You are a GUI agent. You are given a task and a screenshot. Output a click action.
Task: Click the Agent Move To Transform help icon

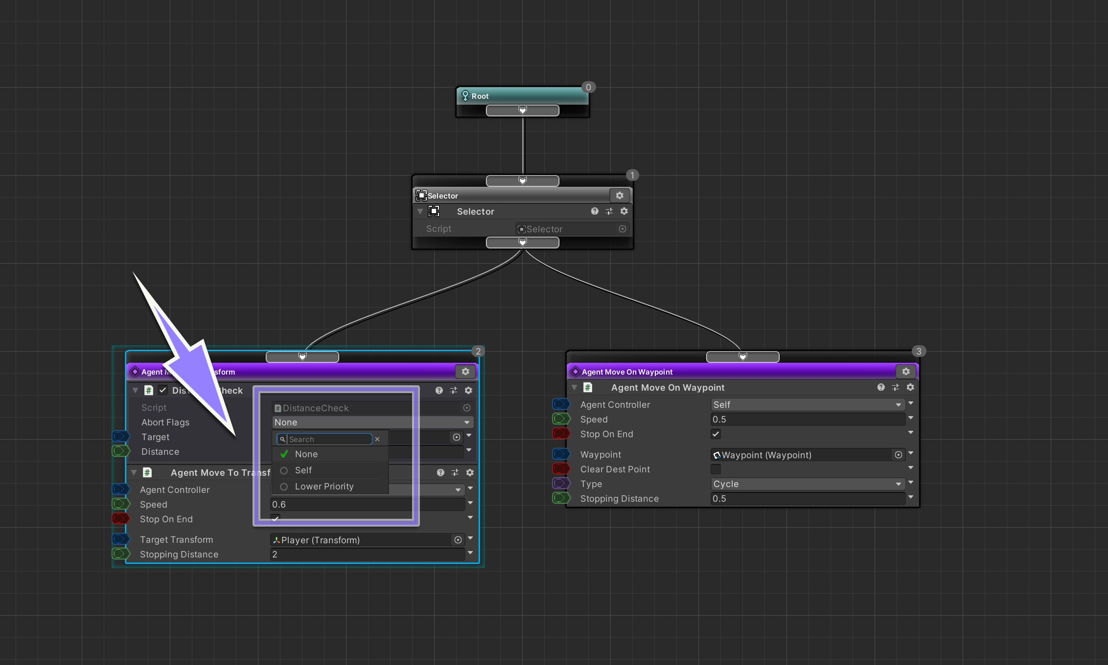[x=440, y=472]
